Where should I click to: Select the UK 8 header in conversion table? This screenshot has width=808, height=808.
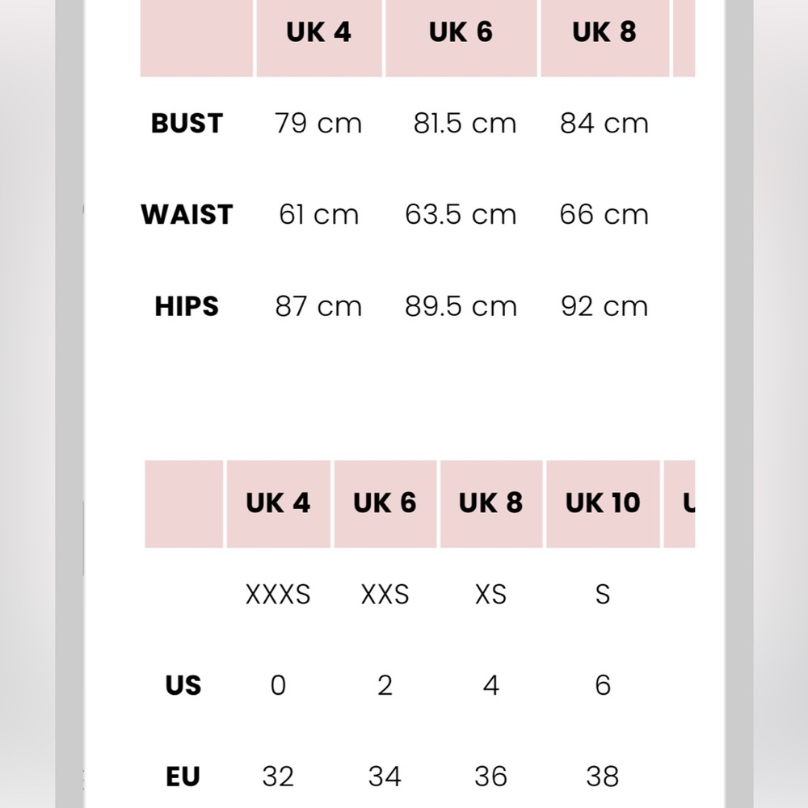click(x=491, y=503)
